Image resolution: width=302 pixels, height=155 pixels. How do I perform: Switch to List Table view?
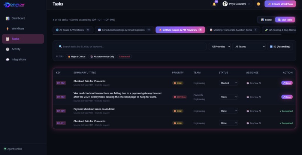click(x=285, y=19)
